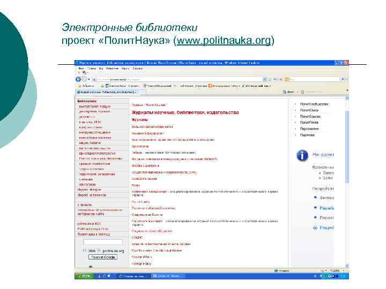Open the www.politnauka.org link in slide title
Image resolution: width=386 pixels, height=289 pixels.
click(x=224, y=41)
